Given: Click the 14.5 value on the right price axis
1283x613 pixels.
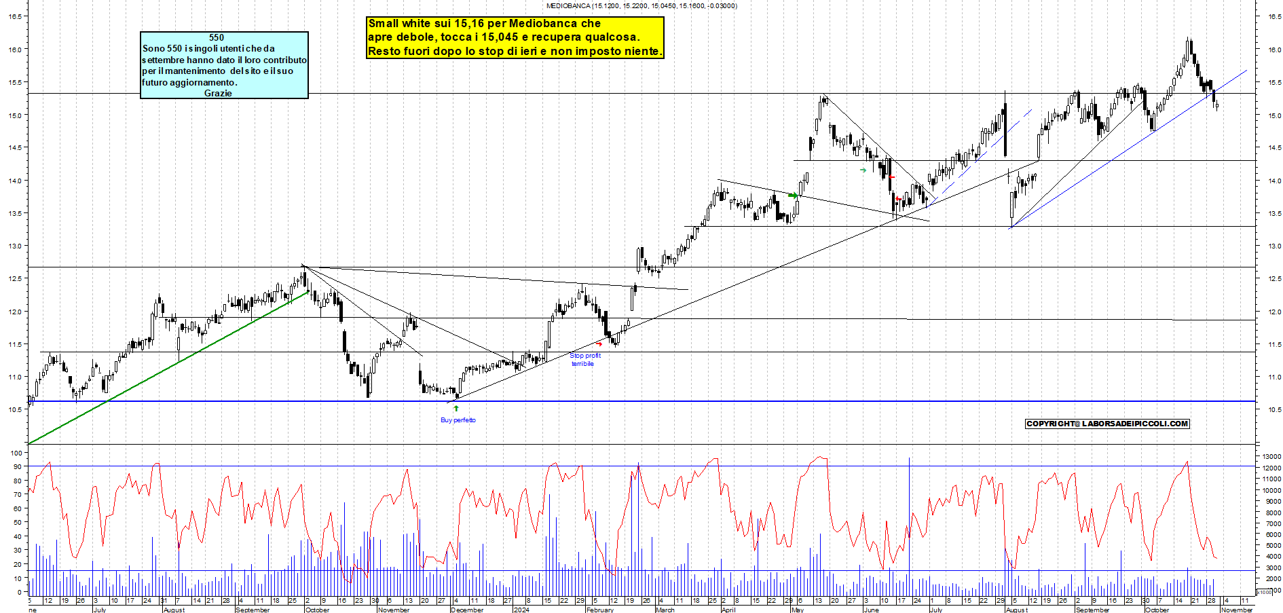Looking at the screenshot, I should 1273,147.
